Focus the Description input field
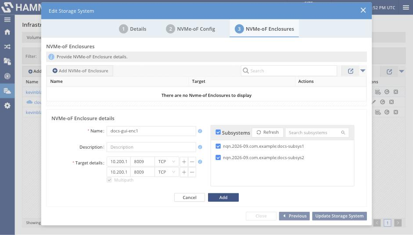413x235 pixels. click(x=151, y=147)
